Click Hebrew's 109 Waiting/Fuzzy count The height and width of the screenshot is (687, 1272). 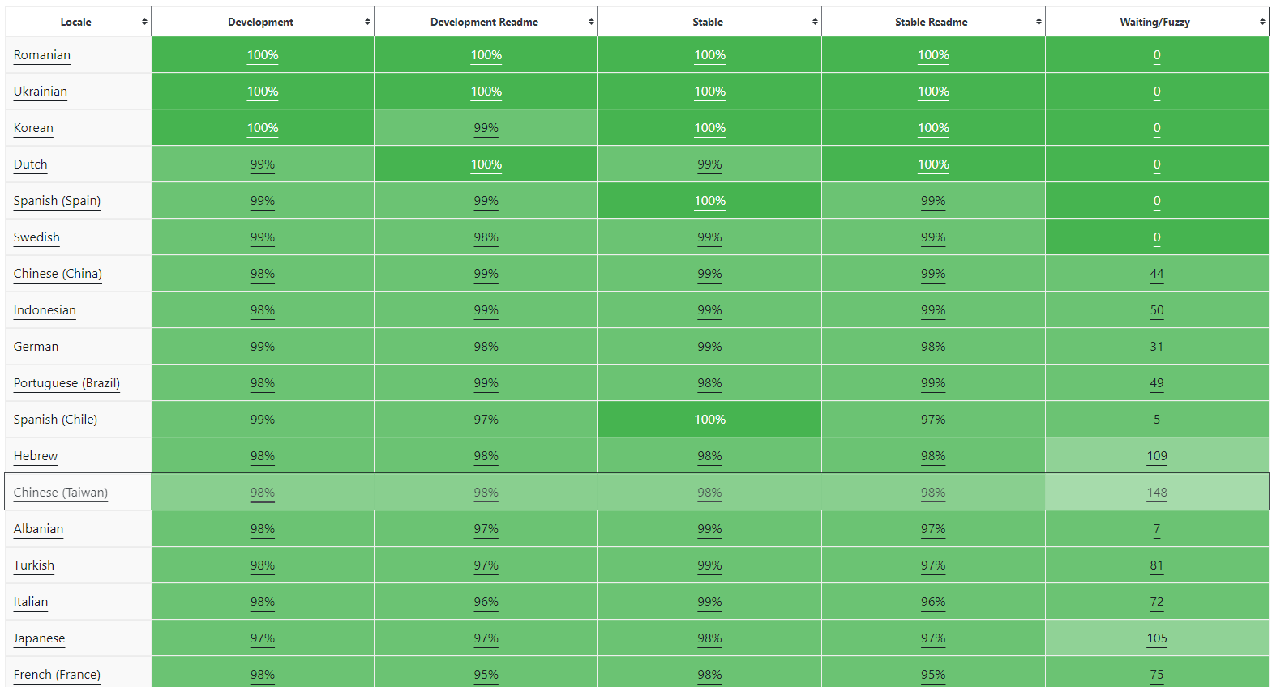click(1157, 456)
